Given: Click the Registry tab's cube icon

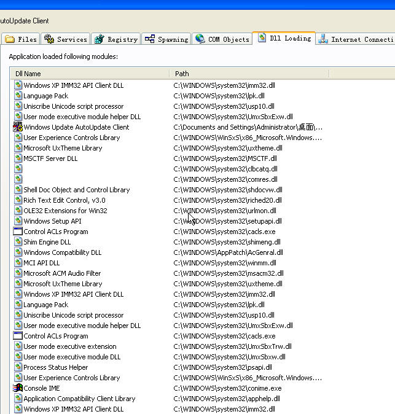Looking at the screenshot, I should tap(99, 39).
